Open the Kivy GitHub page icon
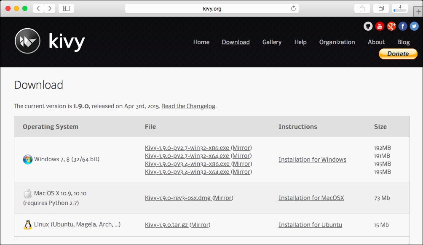 tap(368, 26)
